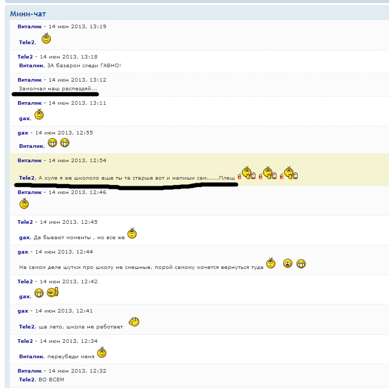Click the timestamp '14 июн 2013, 12:32'
The image size is (389, 388).
78,371
